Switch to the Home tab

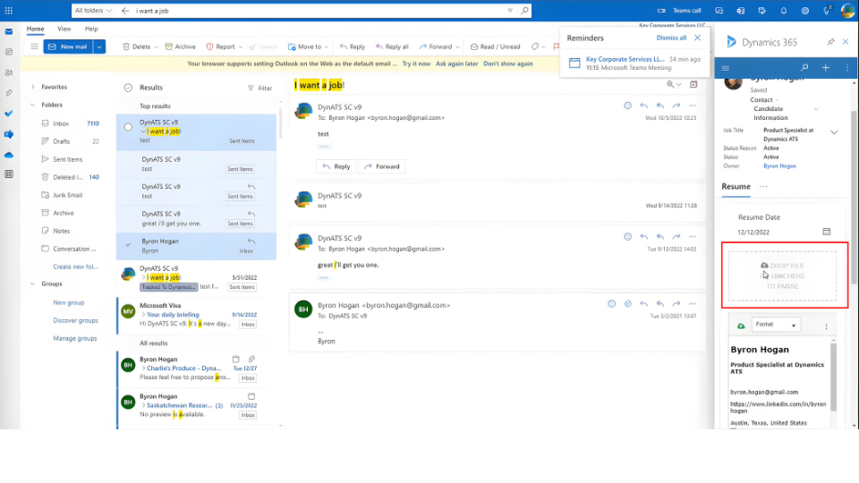tap(35, 29)
